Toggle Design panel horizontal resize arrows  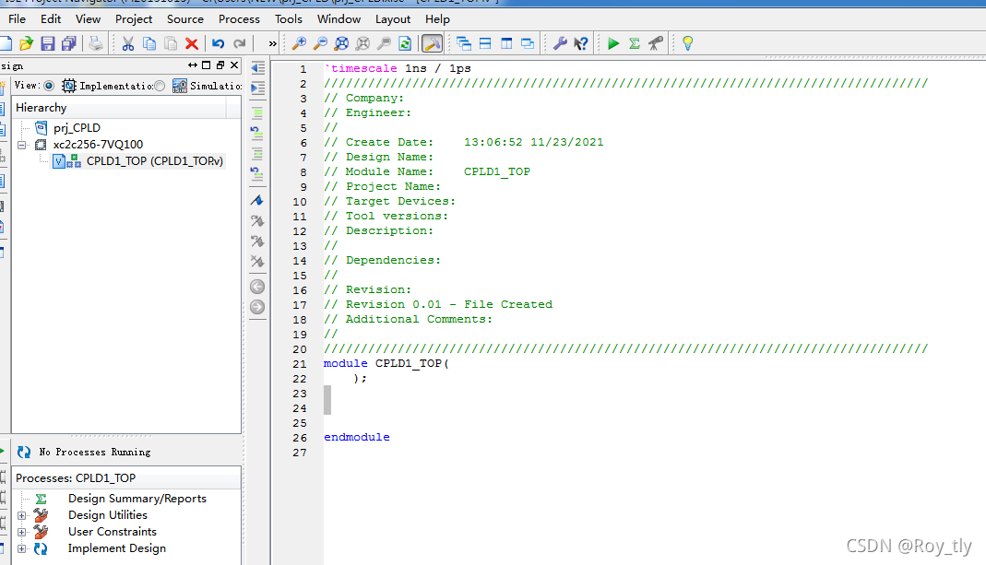(193, 65)
